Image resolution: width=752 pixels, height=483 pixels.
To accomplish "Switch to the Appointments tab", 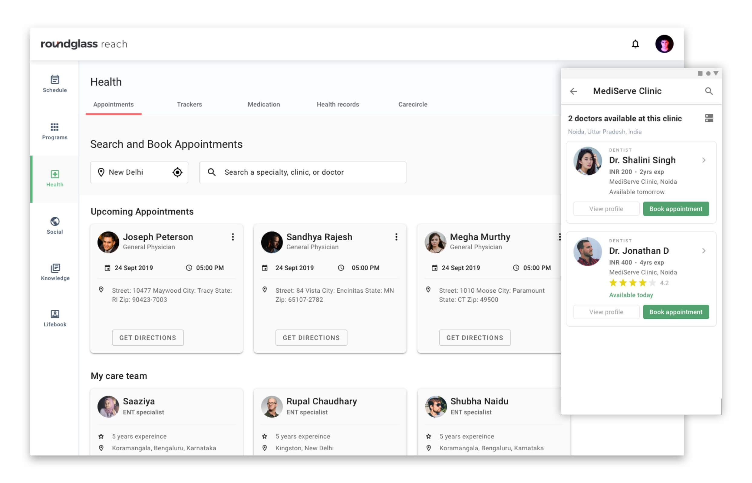I will point(114,104).
